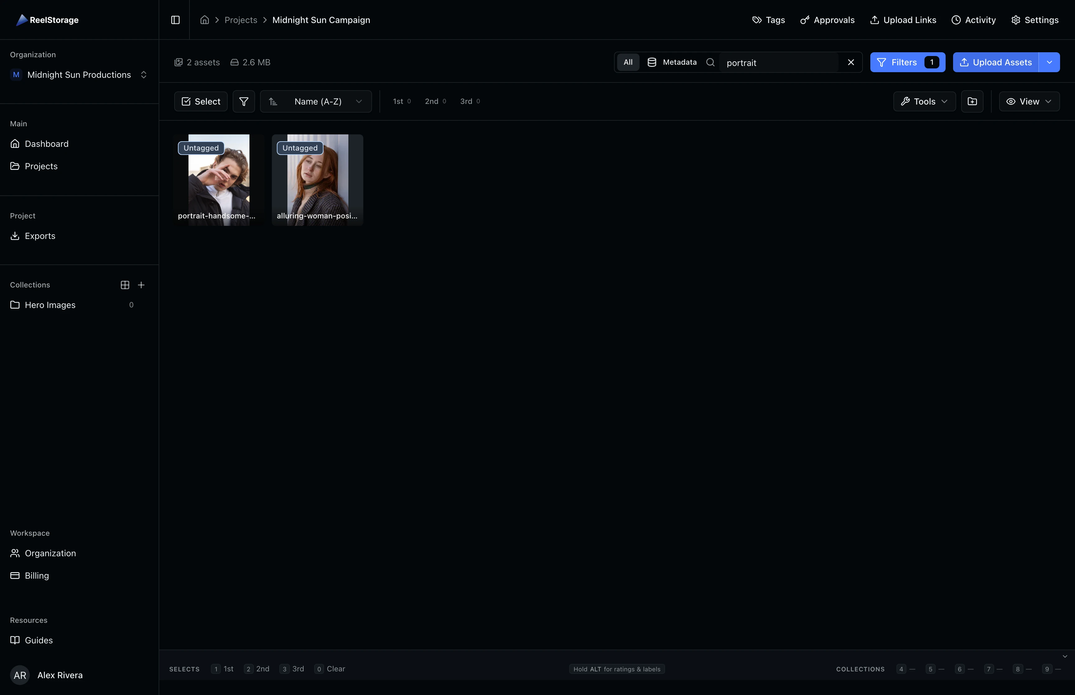Open the View options dropdown
Image resolution: width=1075 pixels, height=695 pixels.
tap(1029, 101)
